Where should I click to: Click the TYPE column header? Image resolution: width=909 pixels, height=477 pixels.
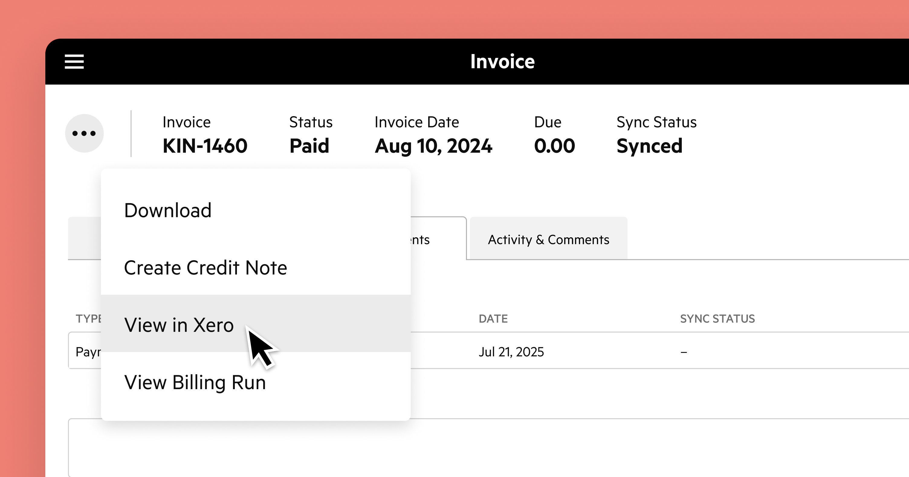tap(88, 319)
